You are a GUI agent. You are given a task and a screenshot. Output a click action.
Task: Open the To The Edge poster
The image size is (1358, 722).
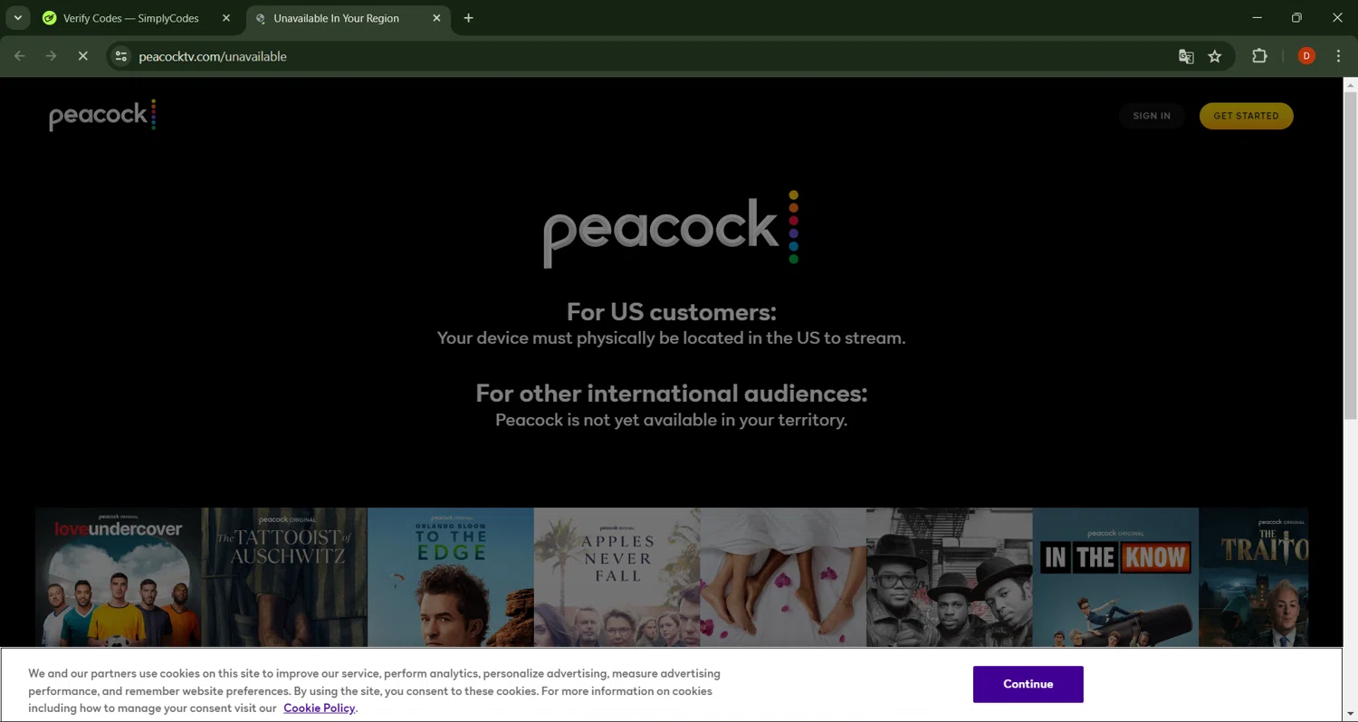point(451,577)
